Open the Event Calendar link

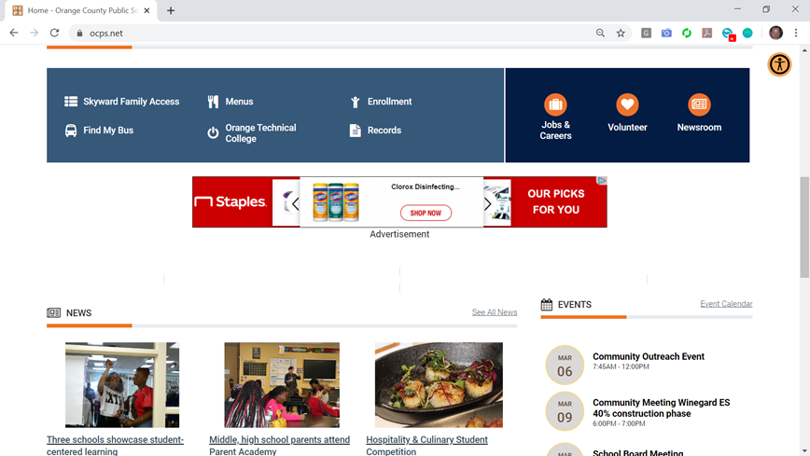click(x=726, y=304)
